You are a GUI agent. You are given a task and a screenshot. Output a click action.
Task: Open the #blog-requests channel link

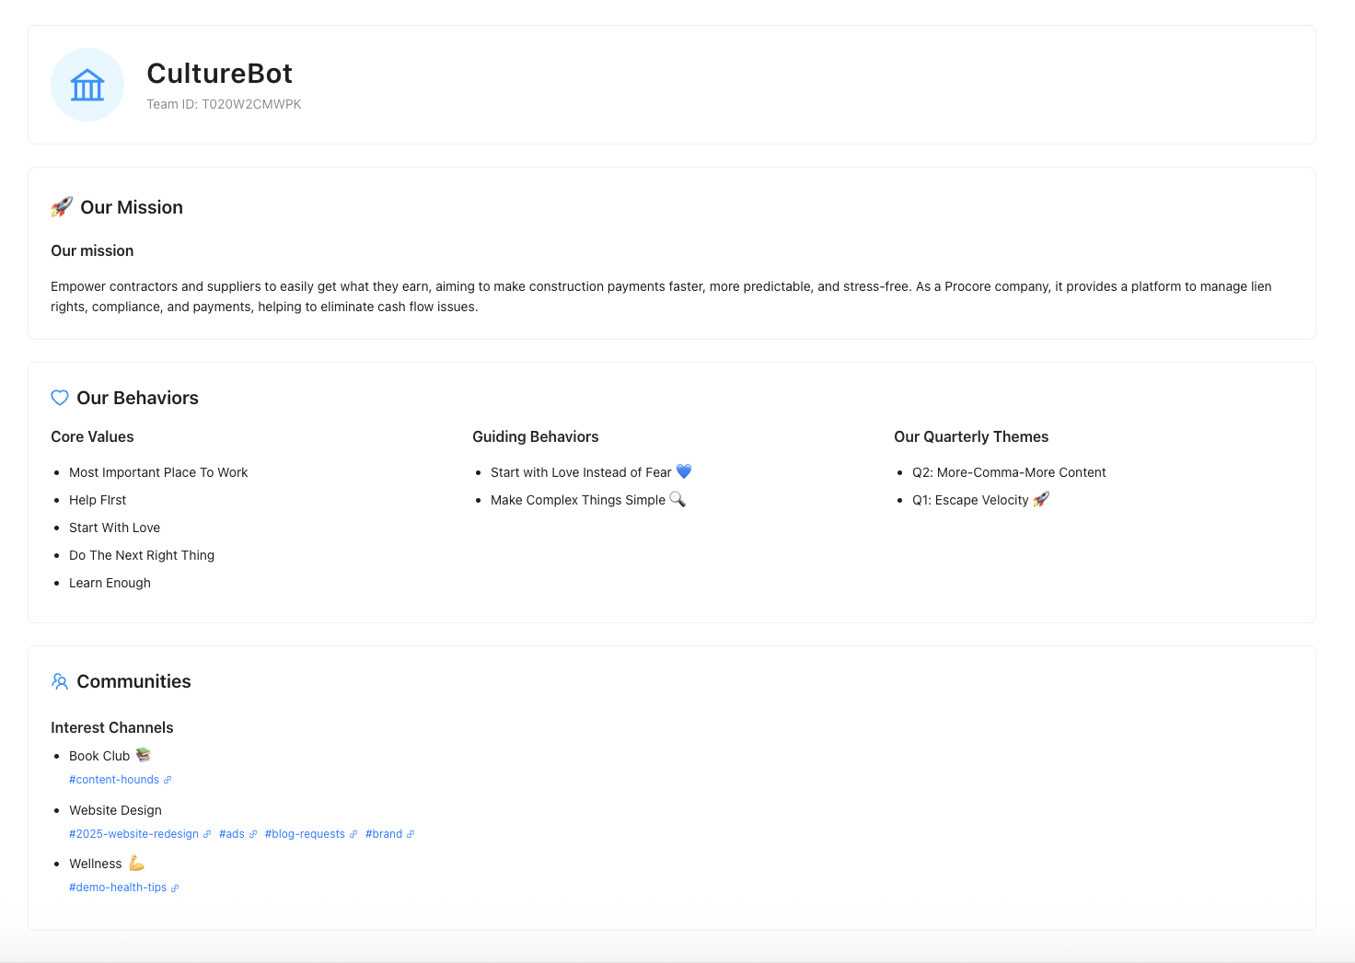304,833
